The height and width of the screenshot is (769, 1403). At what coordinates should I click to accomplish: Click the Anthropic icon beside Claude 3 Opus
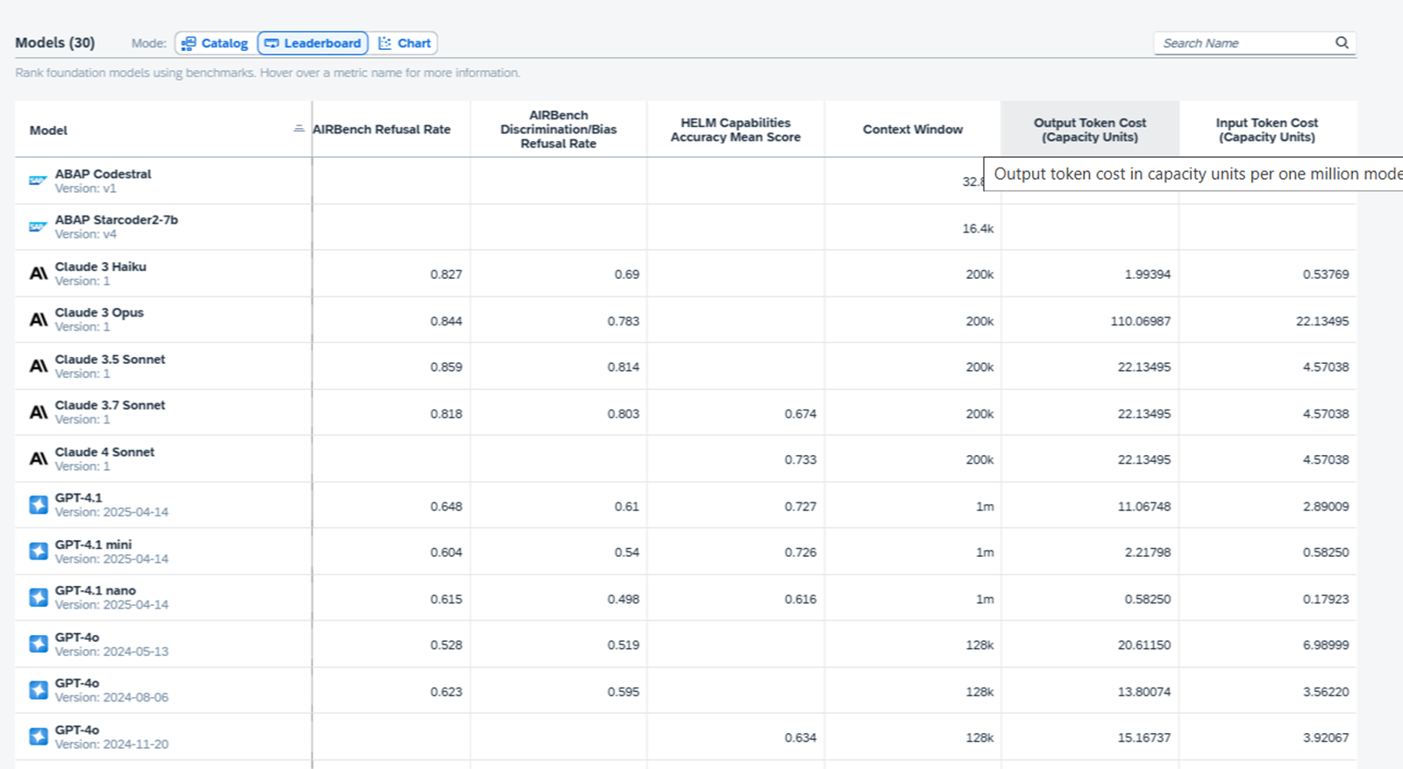(x=39, y=320)
